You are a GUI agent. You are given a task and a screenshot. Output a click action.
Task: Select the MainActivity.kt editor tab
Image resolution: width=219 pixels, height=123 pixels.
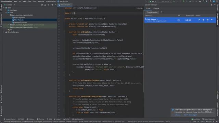[x=65, y=5]
